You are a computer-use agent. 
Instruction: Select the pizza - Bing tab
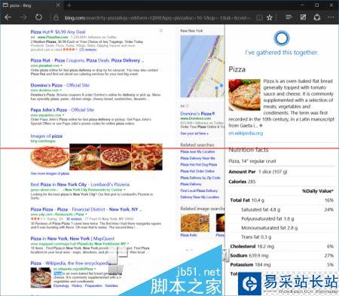click(32, 5)
